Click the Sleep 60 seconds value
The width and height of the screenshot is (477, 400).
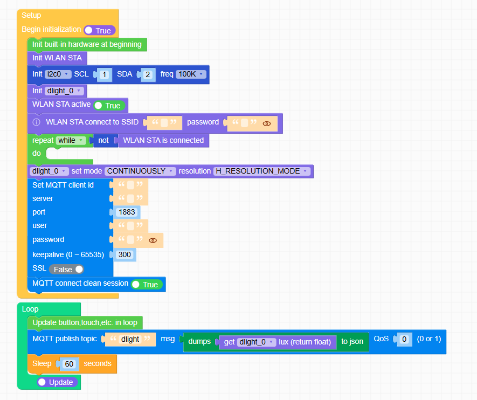click(69, 364)
